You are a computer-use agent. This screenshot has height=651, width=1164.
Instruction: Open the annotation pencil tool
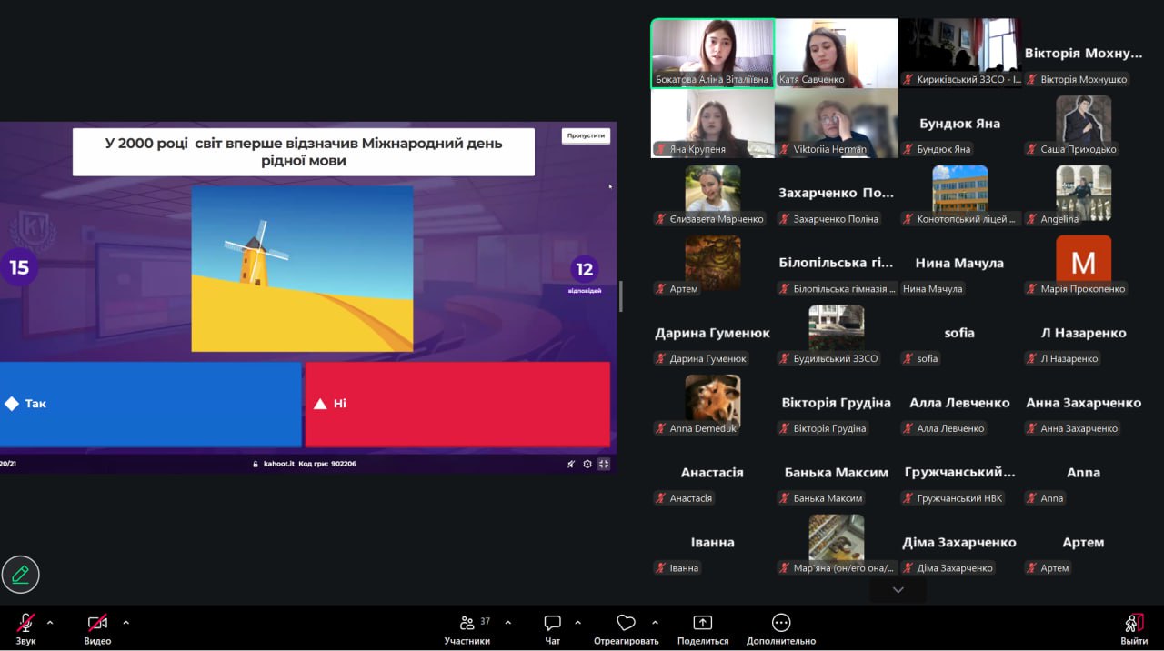click(20, 575)
